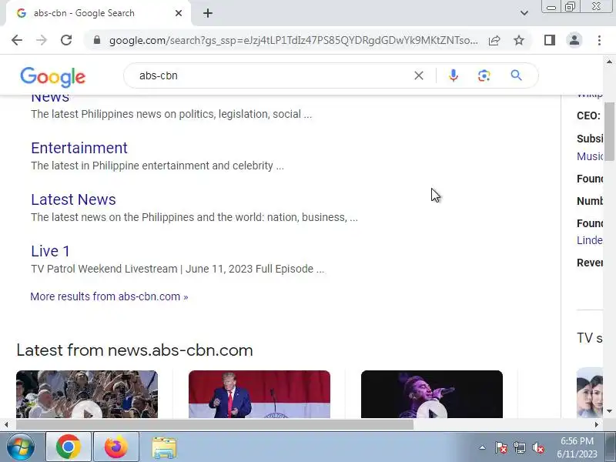Launch Firefox from the taskbar

click(116, 447)
